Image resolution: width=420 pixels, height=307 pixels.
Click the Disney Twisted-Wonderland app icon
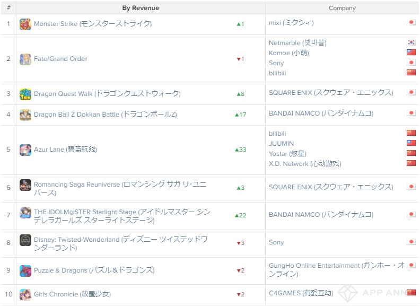[25, 240]
